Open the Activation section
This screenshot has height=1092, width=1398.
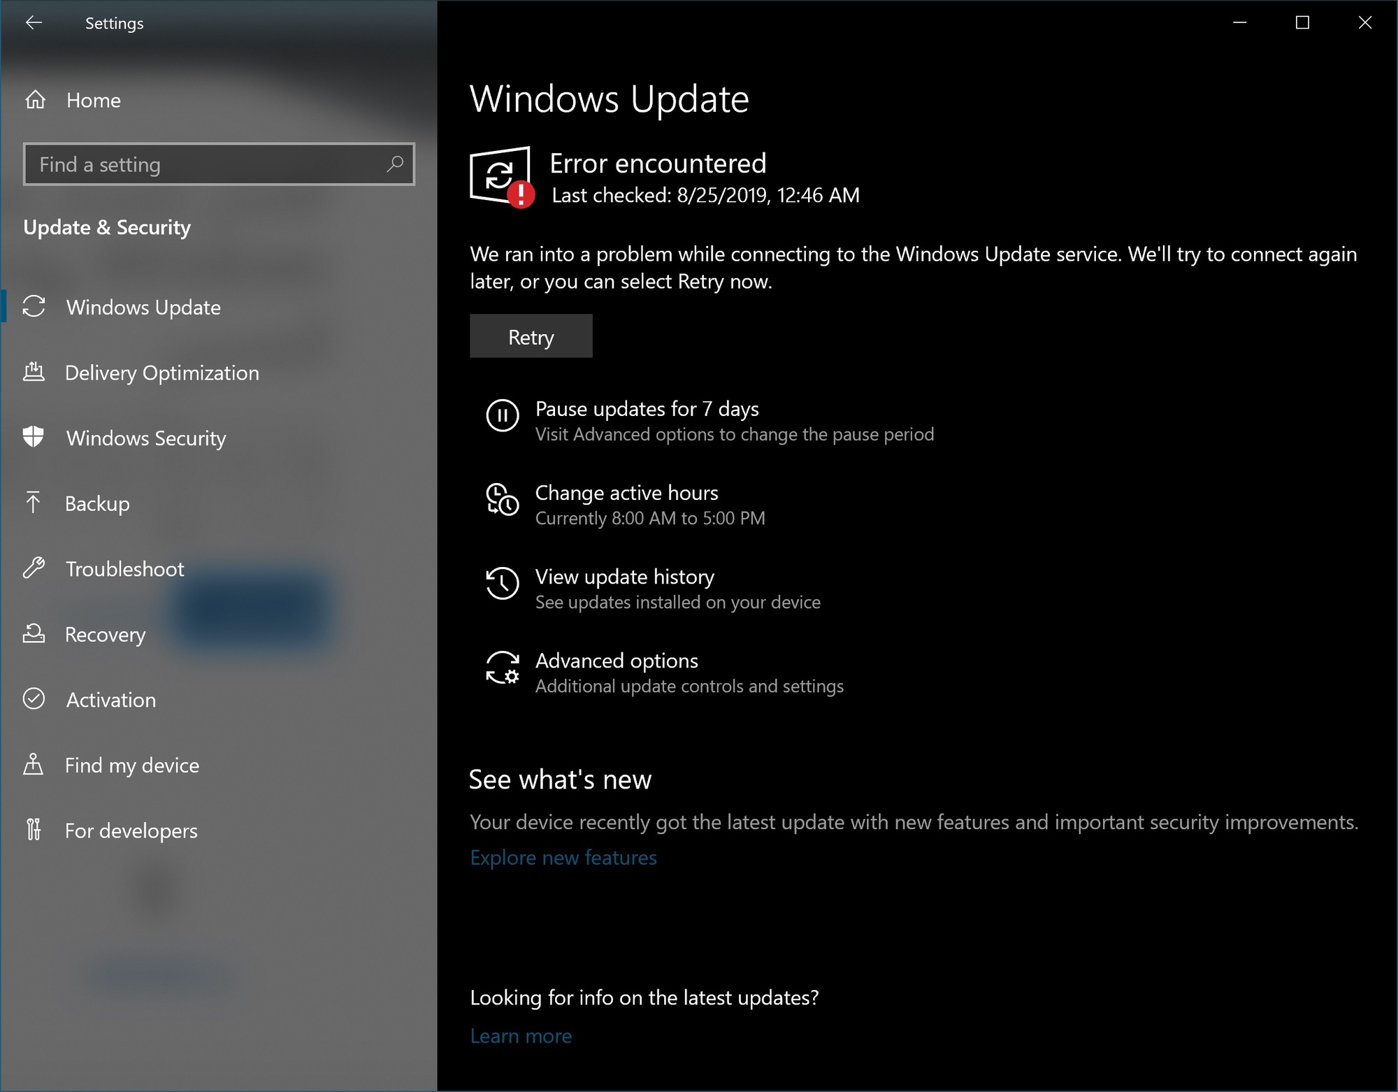click(111, 700)
